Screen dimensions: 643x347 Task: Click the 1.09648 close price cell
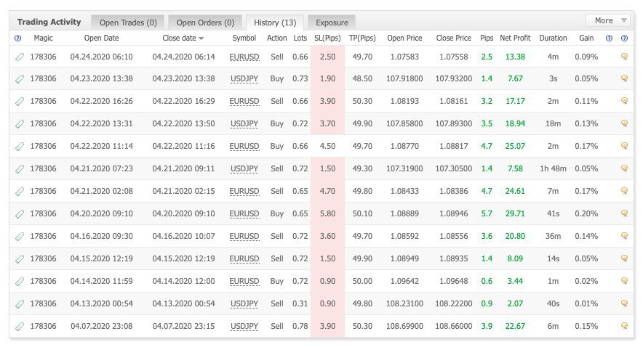(x=454, y=281)
